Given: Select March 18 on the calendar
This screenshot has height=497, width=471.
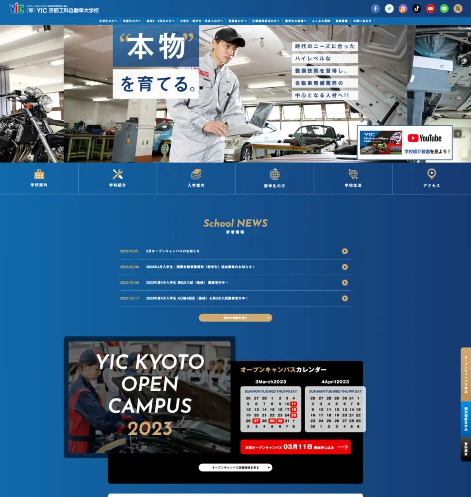Looking at the screenshot, I should point(293,410).
